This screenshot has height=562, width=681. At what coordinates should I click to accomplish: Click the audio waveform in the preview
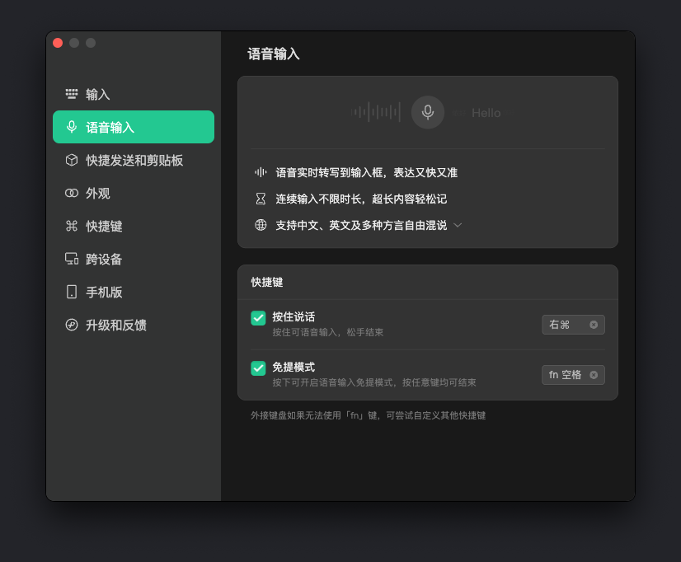(x=376, y=112)
